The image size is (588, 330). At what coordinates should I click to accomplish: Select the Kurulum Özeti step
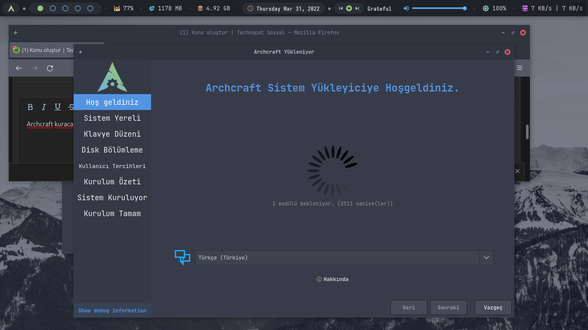point(112,182)
